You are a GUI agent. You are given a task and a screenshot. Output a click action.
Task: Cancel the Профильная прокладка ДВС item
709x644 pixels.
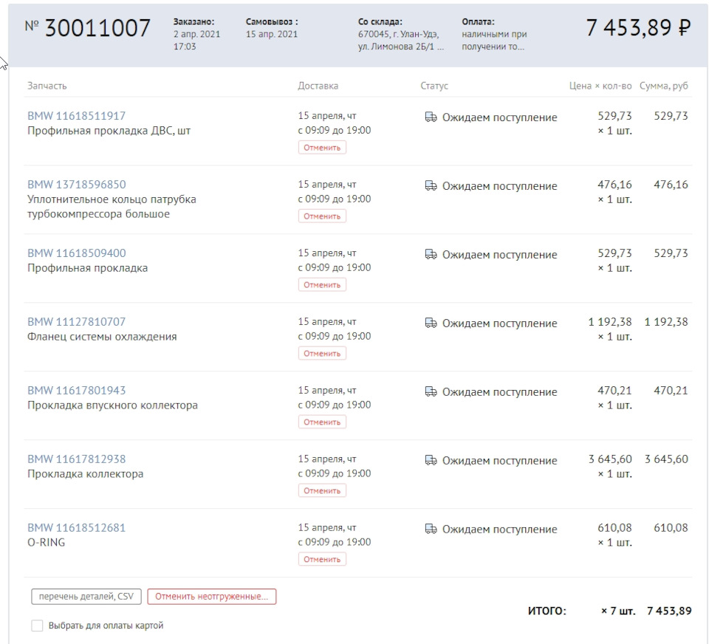pyautogui.click(x=321, y=147)
